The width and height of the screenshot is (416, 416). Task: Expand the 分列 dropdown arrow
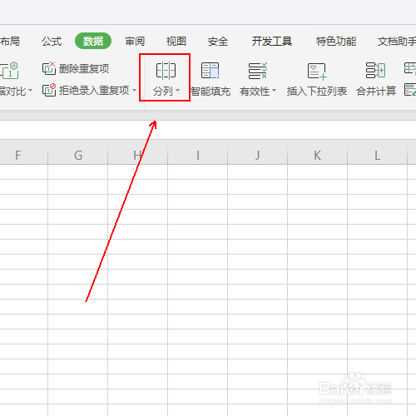click(x=178, y=91)
